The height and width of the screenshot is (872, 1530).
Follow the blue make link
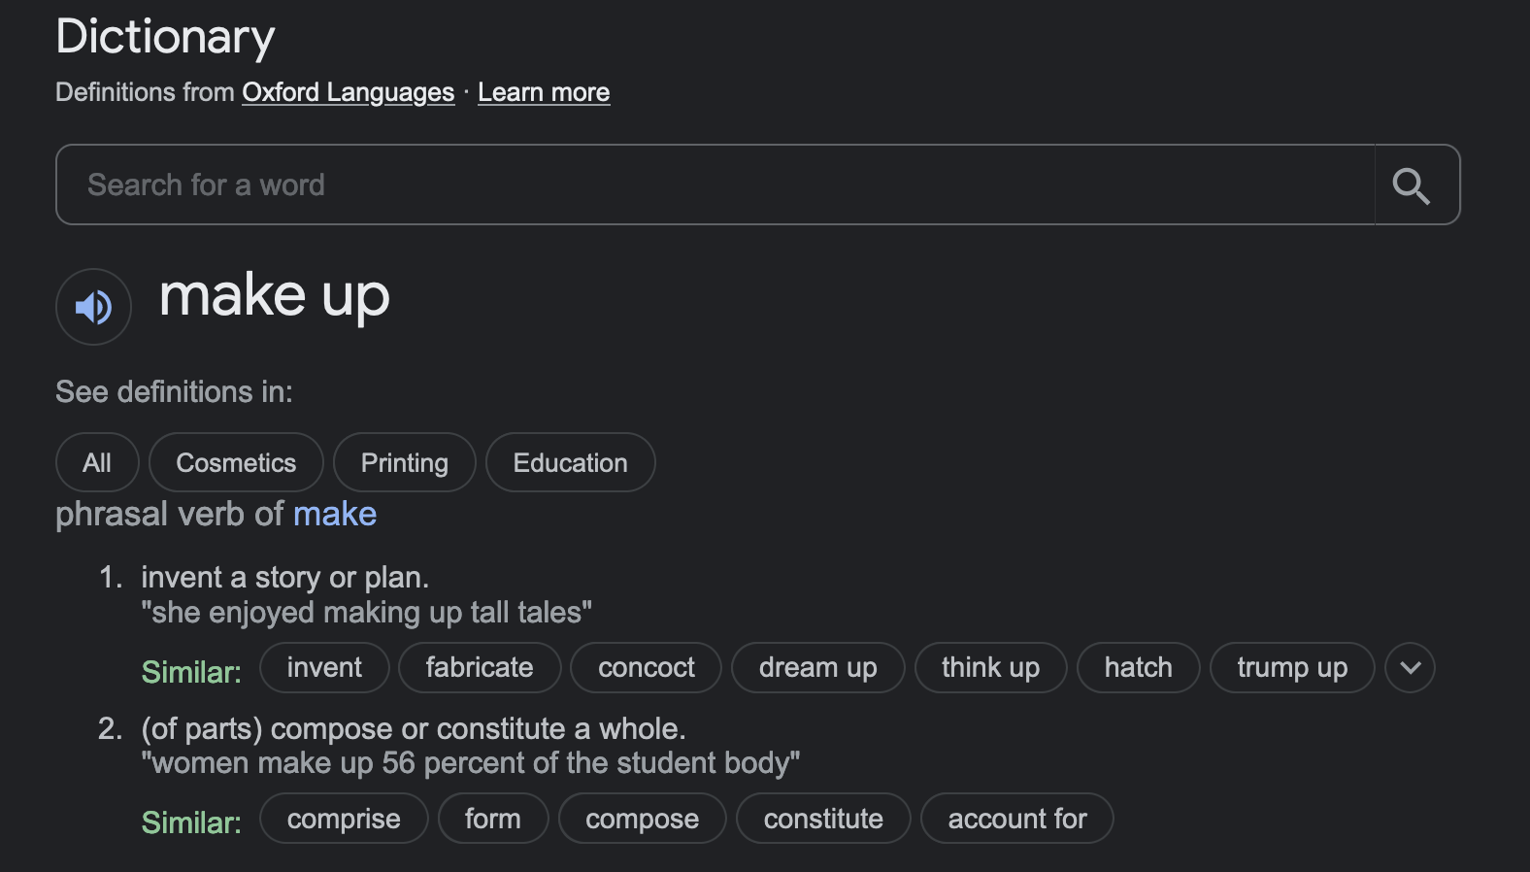335,514
